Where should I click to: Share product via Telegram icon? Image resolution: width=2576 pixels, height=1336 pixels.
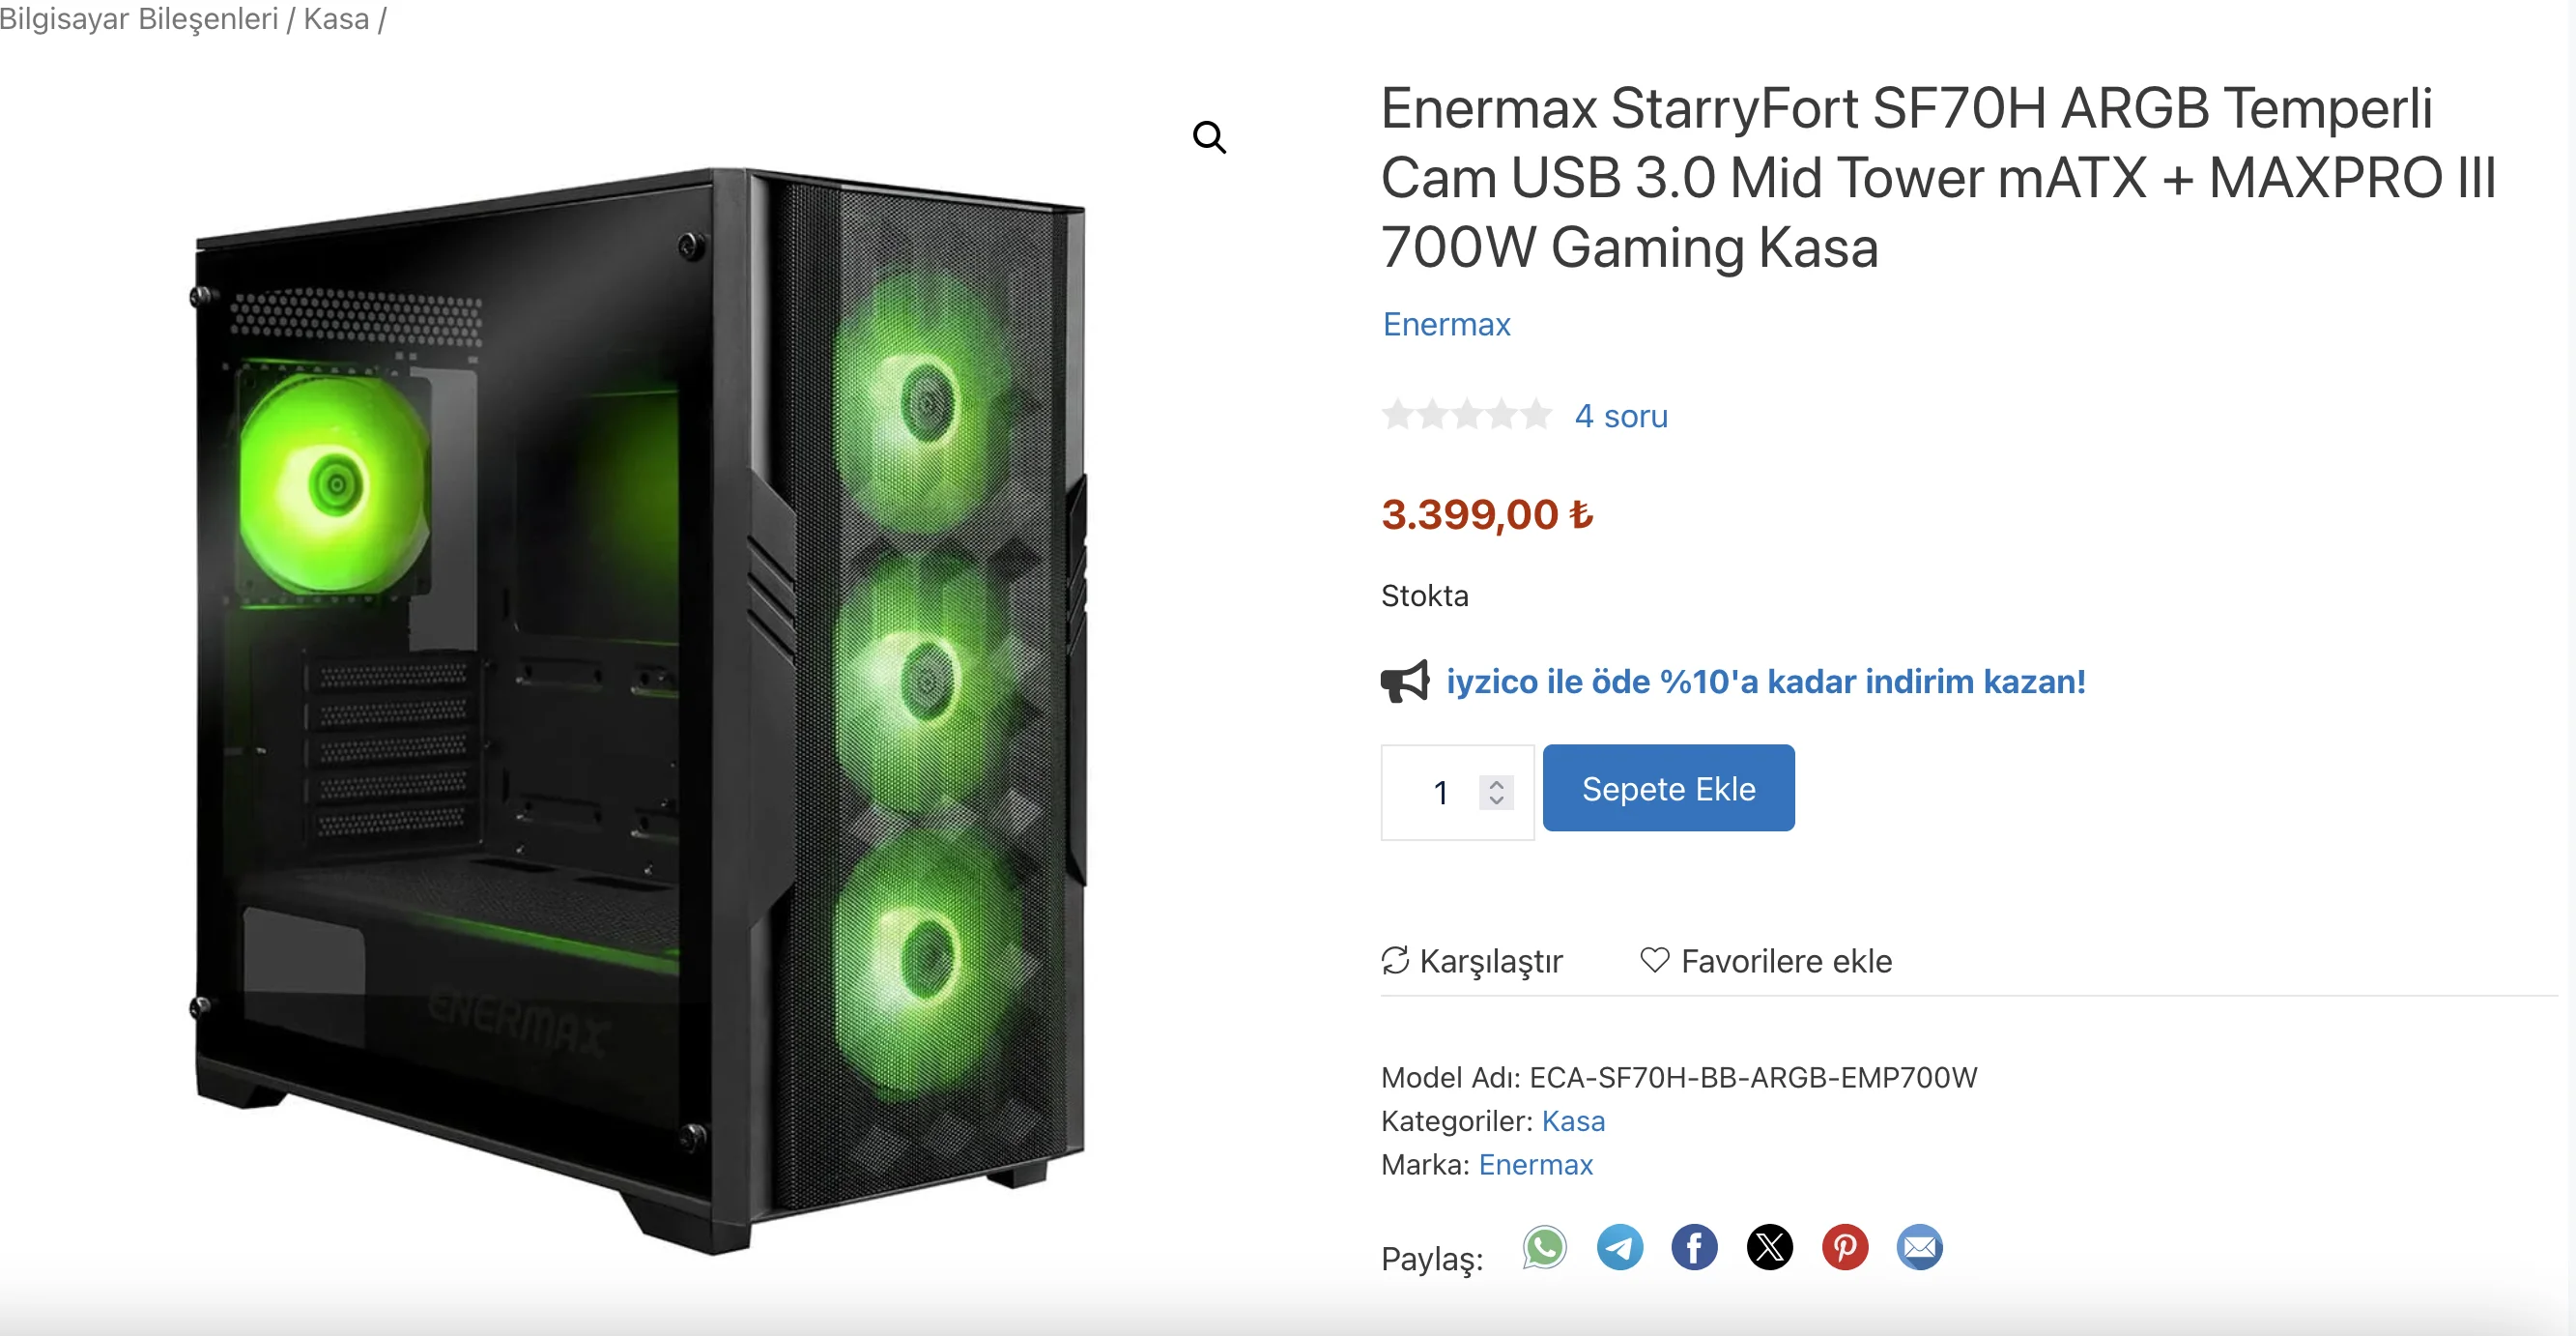pyautogui.click(x=1619, y=1247)
